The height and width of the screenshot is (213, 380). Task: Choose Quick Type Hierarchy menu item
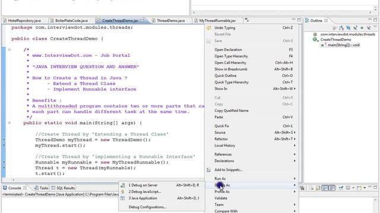pos(252,82)
